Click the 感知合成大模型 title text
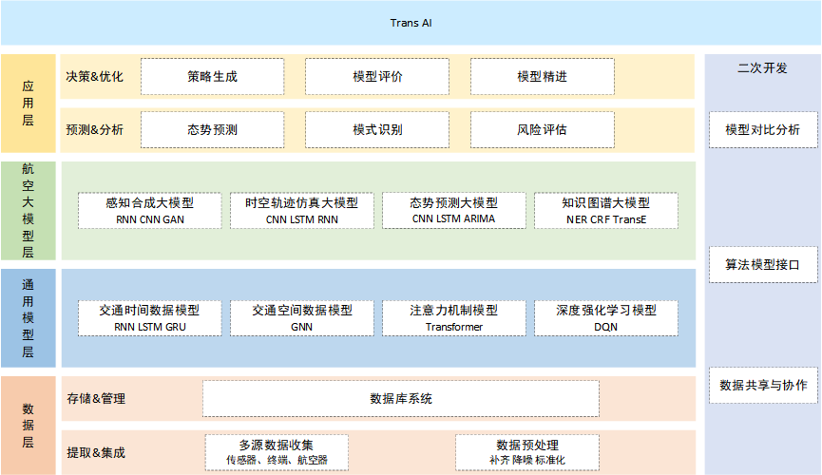822x475 pixels. click(150, 203)
